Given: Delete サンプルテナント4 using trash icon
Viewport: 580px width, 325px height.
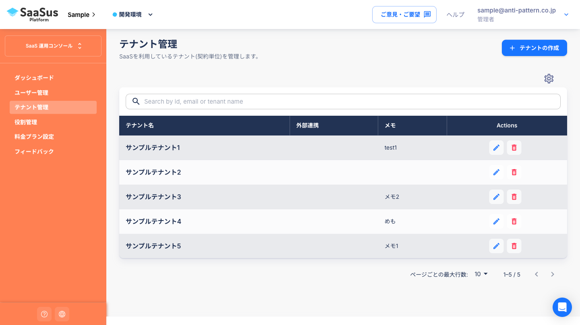Looking at the screenshot, I should (514, 221).
